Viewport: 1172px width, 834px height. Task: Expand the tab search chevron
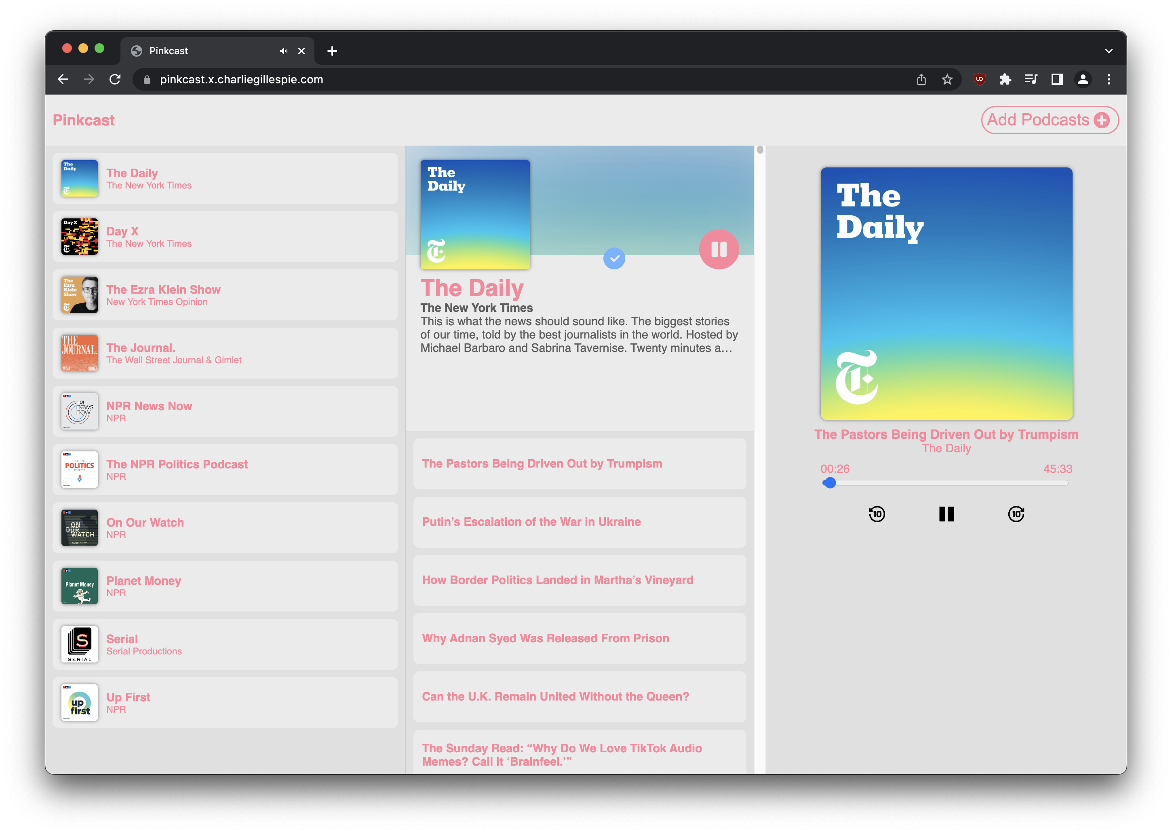pos(1109,51)
